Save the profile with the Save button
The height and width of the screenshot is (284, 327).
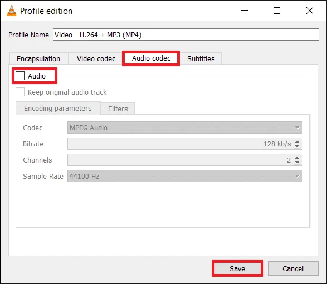[237, 268]
